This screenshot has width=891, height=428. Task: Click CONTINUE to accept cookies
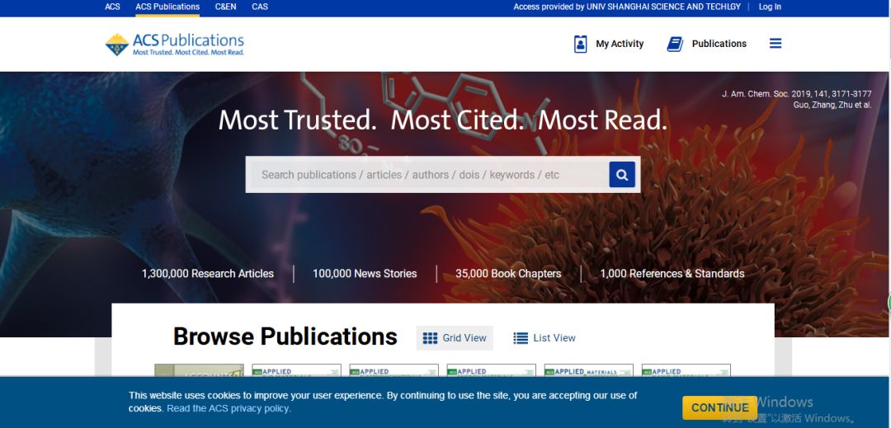click(720, 407)
